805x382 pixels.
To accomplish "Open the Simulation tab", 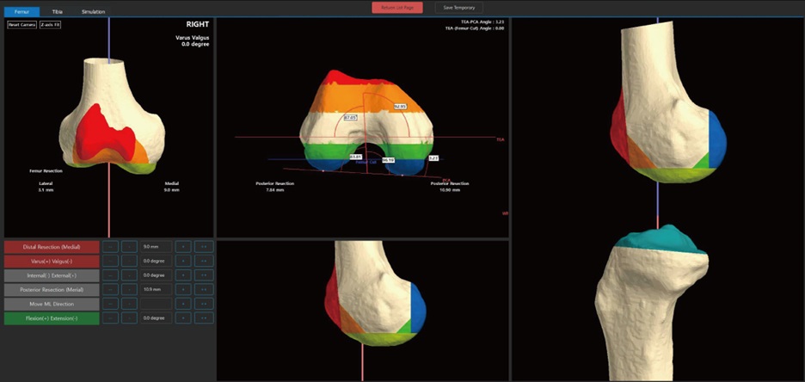I will coord(93,11).
